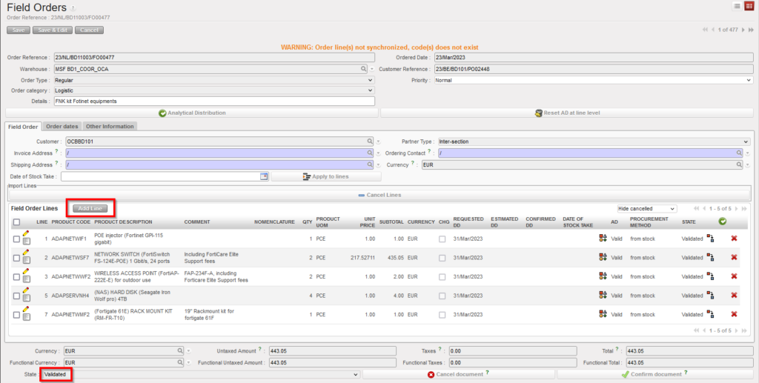Open the Other Information tab
This screenshot has width=759, height=383.
110,127
